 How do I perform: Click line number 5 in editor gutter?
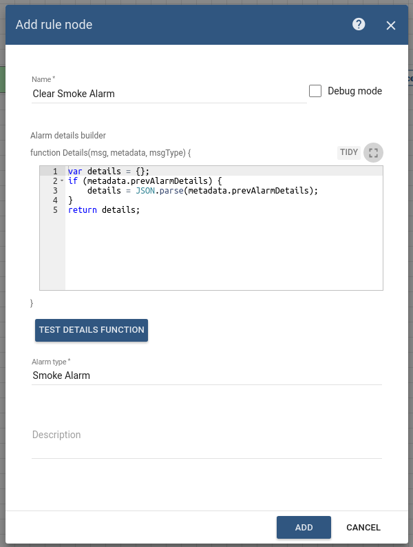pyautogui.click(x=54, y=210)
